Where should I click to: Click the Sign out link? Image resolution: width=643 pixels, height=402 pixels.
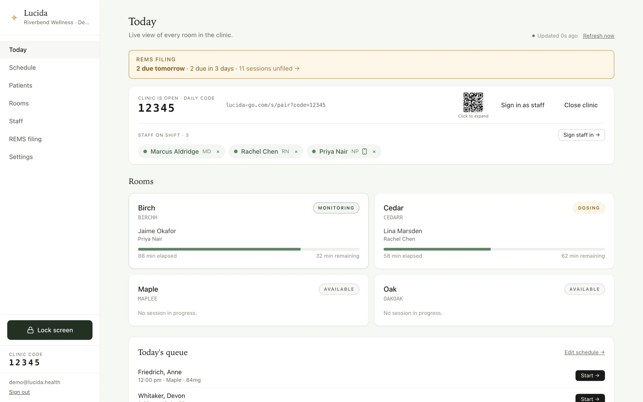tap(19, 392)
